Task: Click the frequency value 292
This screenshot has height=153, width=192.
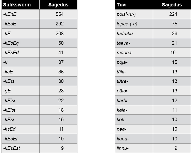Action: point(59,24)
